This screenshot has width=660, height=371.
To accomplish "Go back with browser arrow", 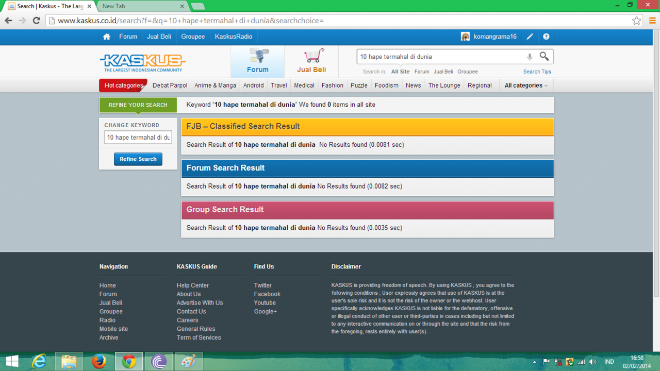I will pos(8,21).
